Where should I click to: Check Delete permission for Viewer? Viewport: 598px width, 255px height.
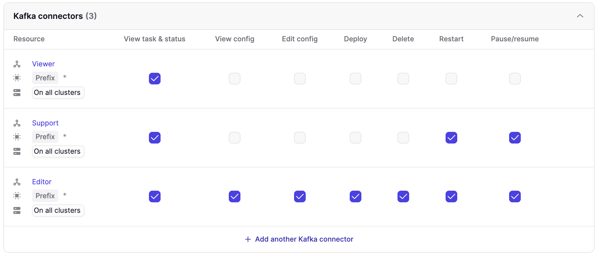[403, 79]
